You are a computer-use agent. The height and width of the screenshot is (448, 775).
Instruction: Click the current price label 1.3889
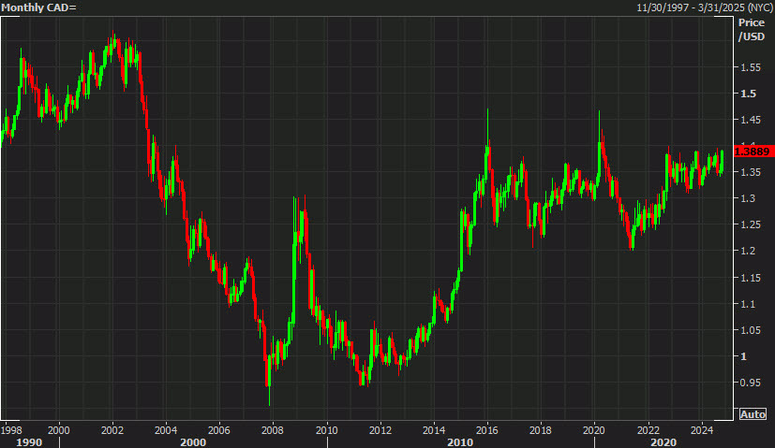tap(752, 152)
